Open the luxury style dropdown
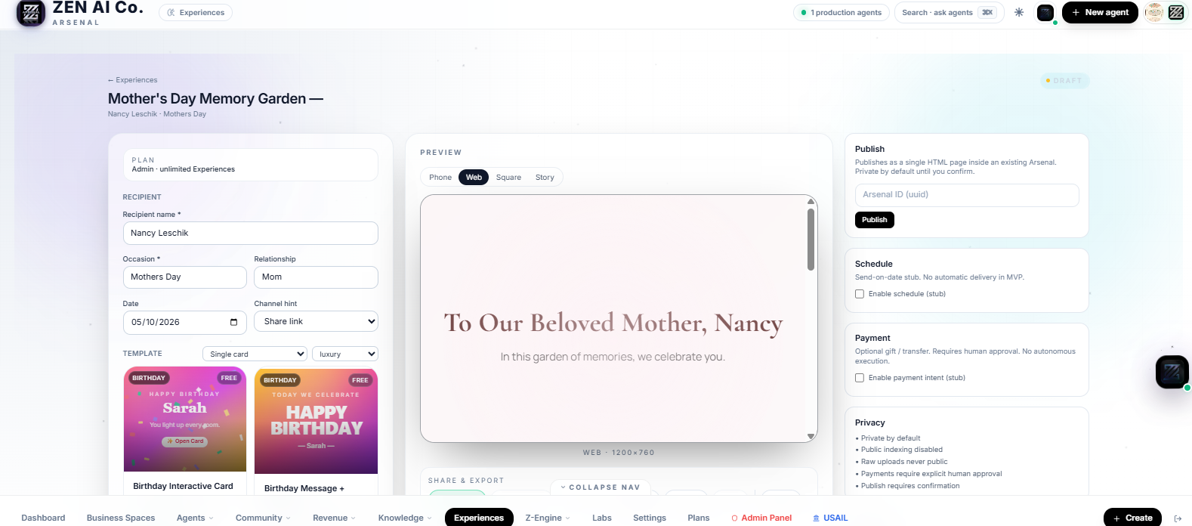The image size is (1192, 526). click(x=344, y=354)
